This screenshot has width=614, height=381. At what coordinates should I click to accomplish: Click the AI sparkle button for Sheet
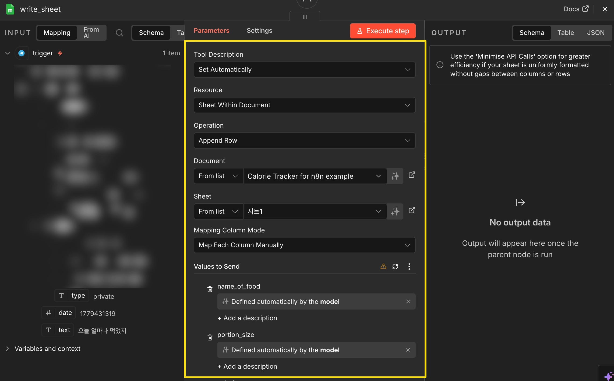click(395, 211)
